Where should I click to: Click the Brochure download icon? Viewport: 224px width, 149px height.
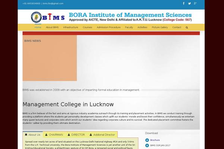[147, 140]
